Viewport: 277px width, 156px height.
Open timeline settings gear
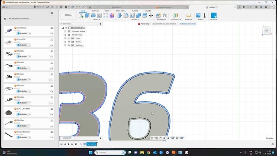click(x=273, y=144)
